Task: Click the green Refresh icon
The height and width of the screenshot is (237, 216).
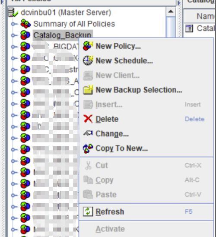Action: [88, 212]
